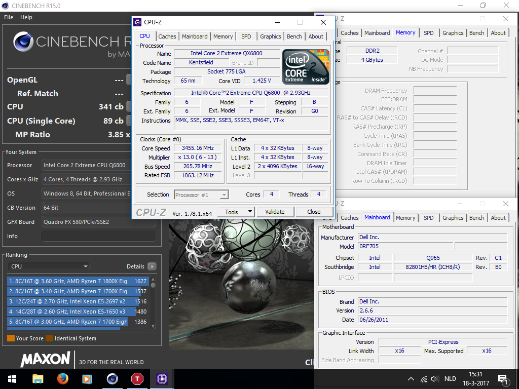Viewport: 519px width, 389px height.
Task: Click the Tools button in CPU-Z
Action: pyautogui.click(x=231, y=212)
